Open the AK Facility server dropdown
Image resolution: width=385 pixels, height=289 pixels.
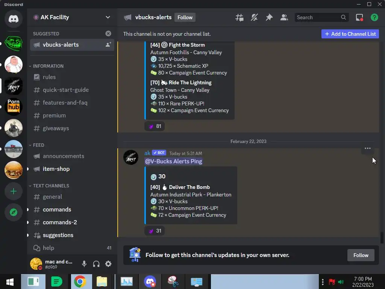click(x=108, y=17)
